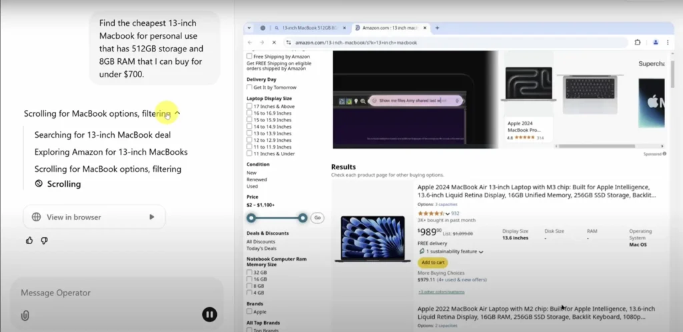Open the '+3 other colors/patterns' link
683x332 pixels.
coord(441,291)
